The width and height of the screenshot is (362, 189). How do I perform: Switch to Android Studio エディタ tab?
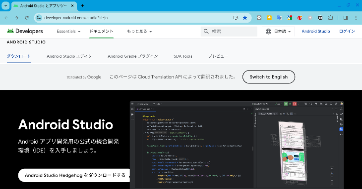tap(69, 56)
